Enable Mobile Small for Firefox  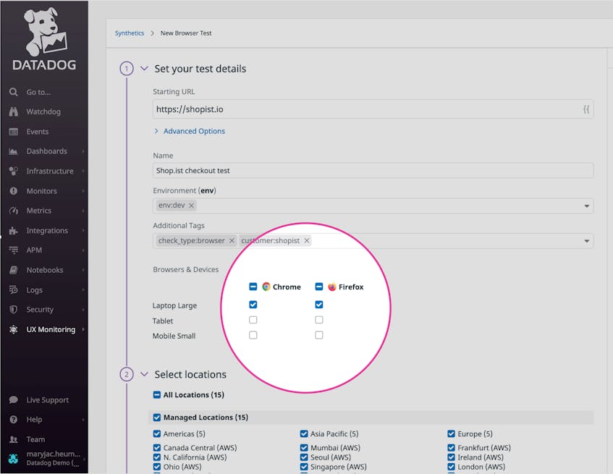coord(319,335)
